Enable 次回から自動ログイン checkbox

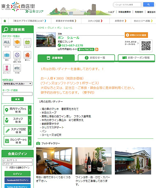pyautogui.click(x=7, y=167)
